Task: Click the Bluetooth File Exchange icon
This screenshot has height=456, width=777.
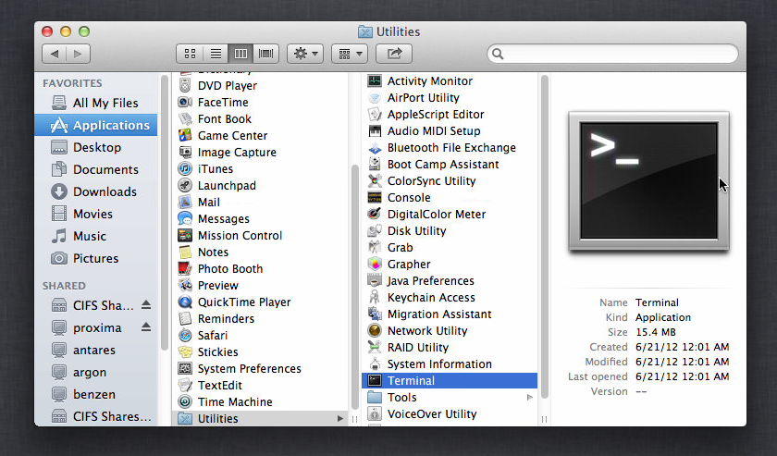Action: tap(375, 148)
